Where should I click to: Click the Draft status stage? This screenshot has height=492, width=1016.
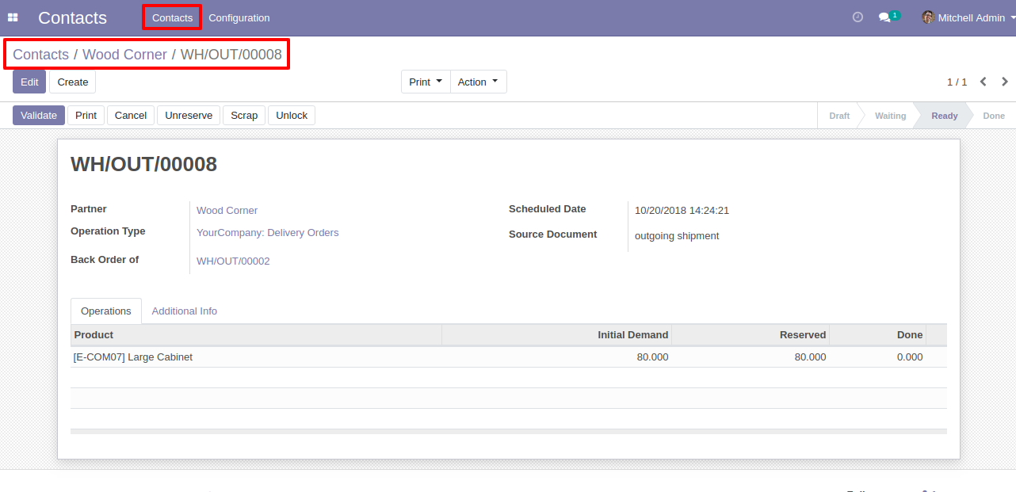pos(839,116)
